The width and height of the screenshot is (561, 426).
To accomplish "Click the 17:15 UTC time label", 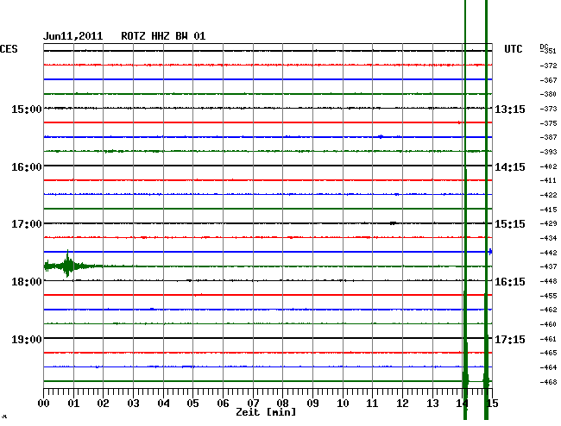I will [510, 339].
